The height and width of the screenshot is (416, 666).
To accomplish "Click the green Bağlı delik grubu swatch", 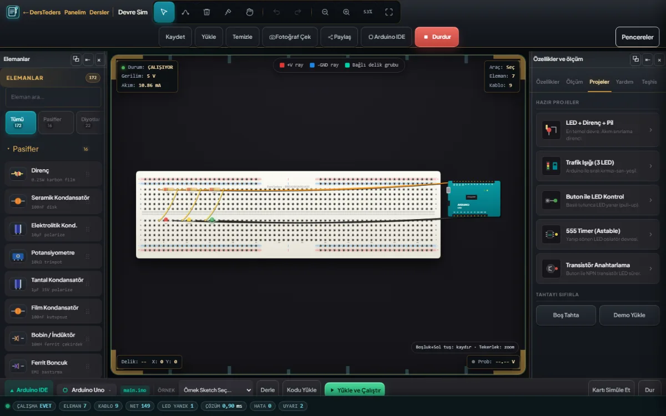I will (347, 65).
